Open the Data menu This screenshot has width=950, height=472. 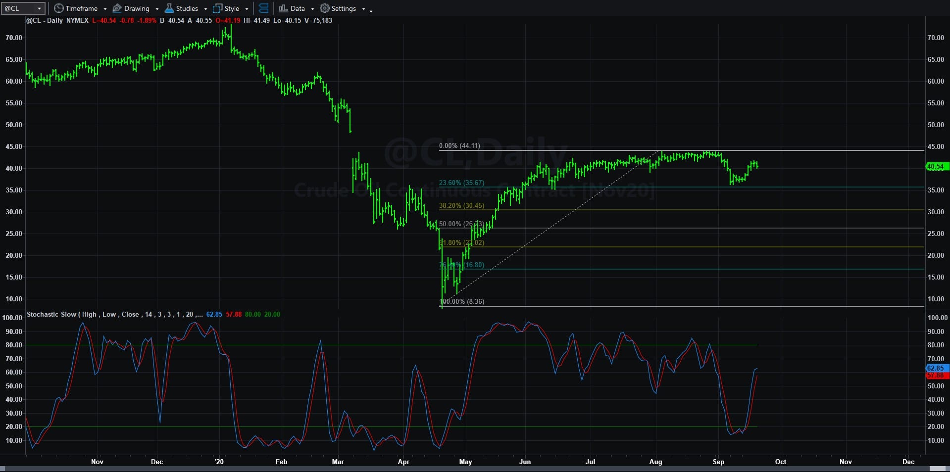pos(296,8)
